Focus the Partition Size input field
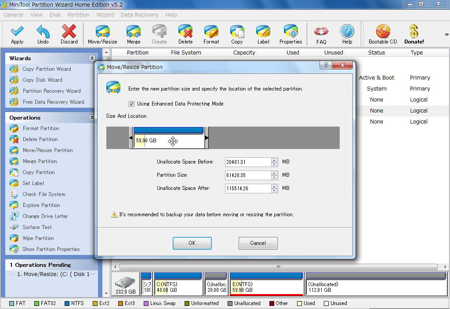Image resolution: width=450 pixels, height=309 pixels. 248,175
